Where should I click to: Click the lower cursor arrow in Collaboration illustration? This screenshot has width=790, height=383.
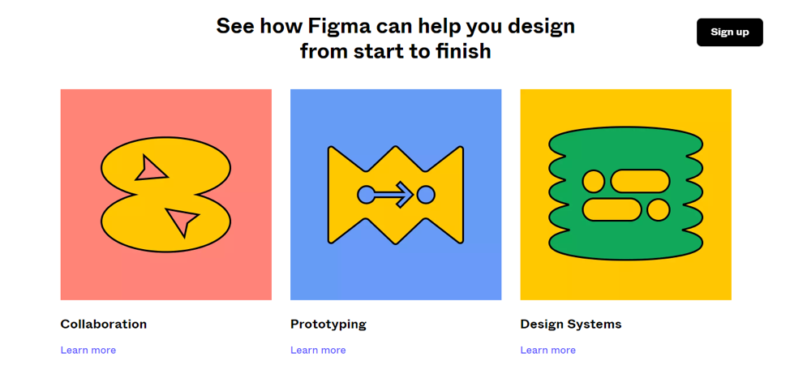point(182,220)
